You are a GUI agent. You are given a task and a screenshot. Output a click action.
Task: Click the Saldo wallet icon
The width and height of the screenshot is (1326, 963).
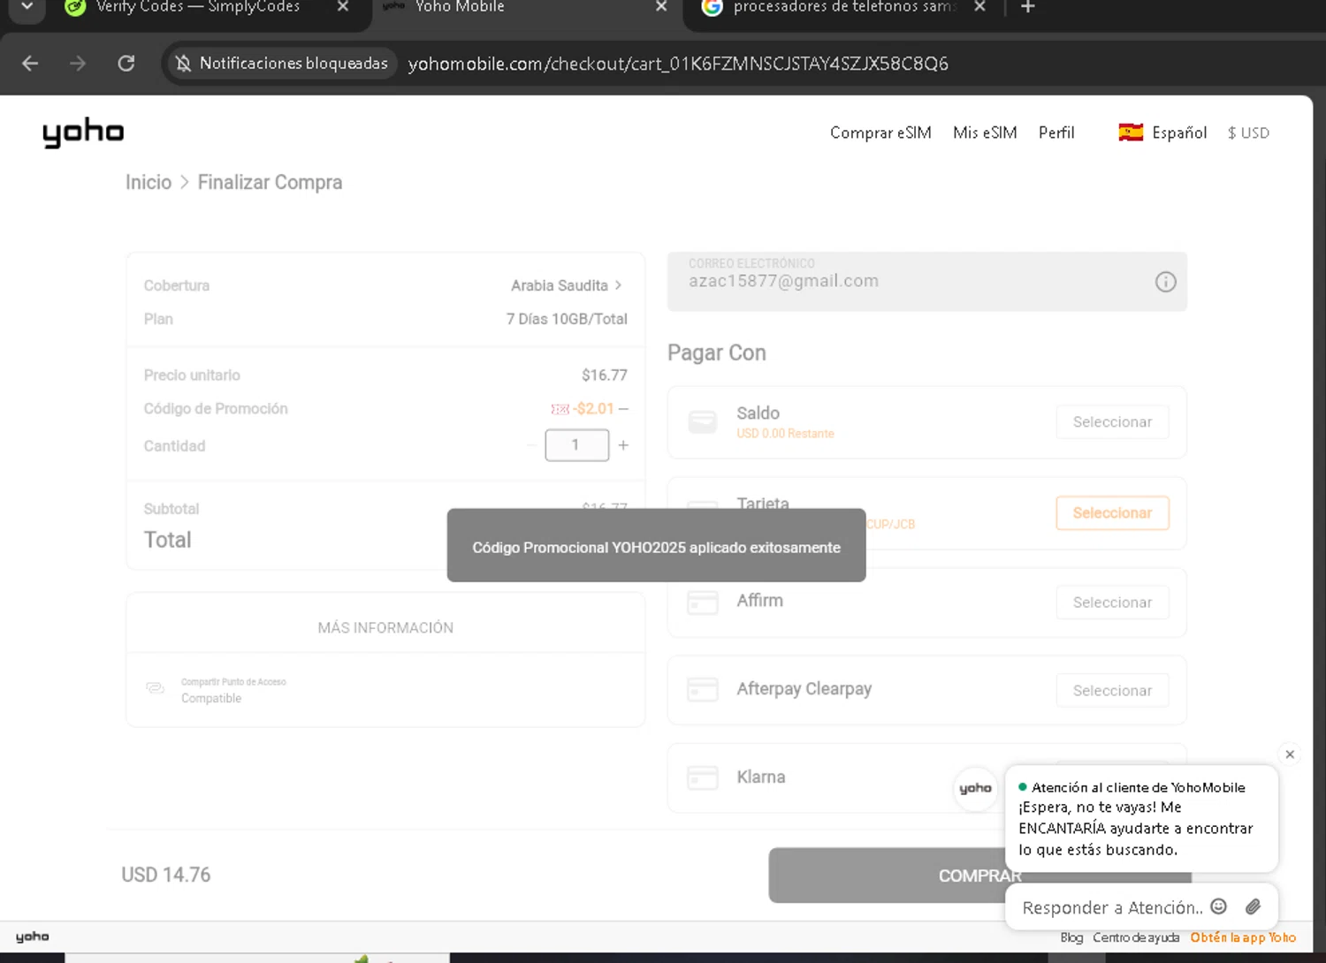pyautogui.click(x=703, y=422)
